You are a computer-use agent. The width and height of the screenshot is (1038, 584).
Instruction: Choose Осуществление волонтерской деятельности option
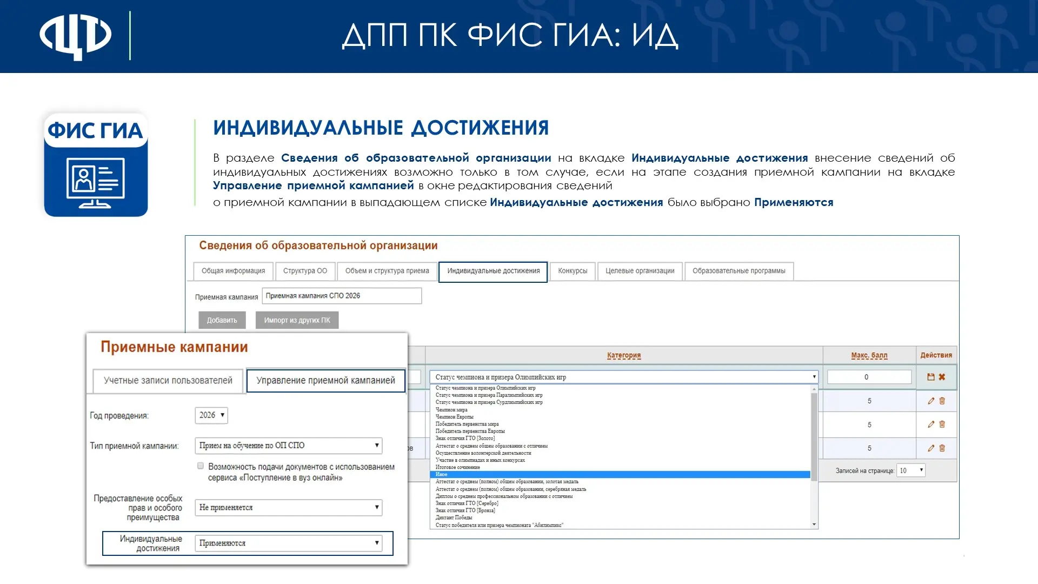coord(483,453)
